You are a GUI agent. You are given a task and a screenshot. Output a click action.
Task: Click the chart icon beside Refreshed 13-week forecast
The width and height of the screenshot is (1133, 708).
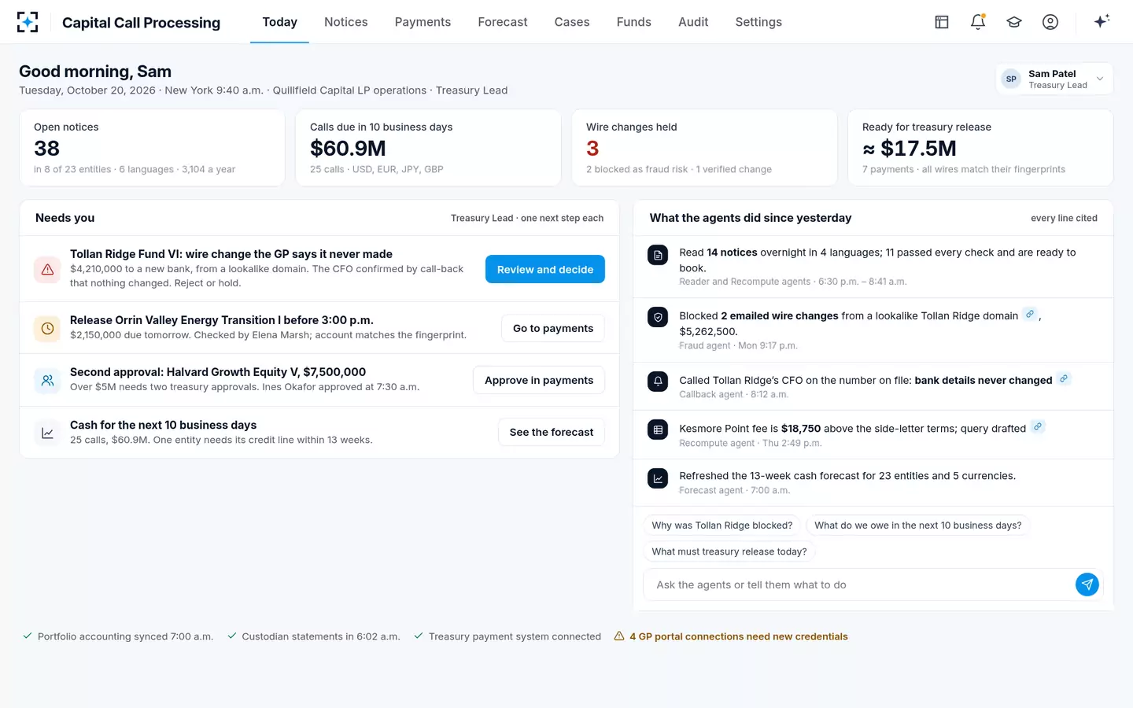[x=658, y=478]
